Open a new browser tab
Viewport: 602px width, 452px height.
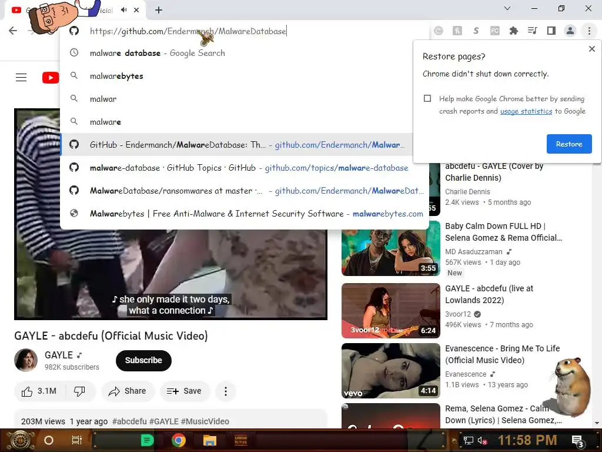tap(159, 10)
